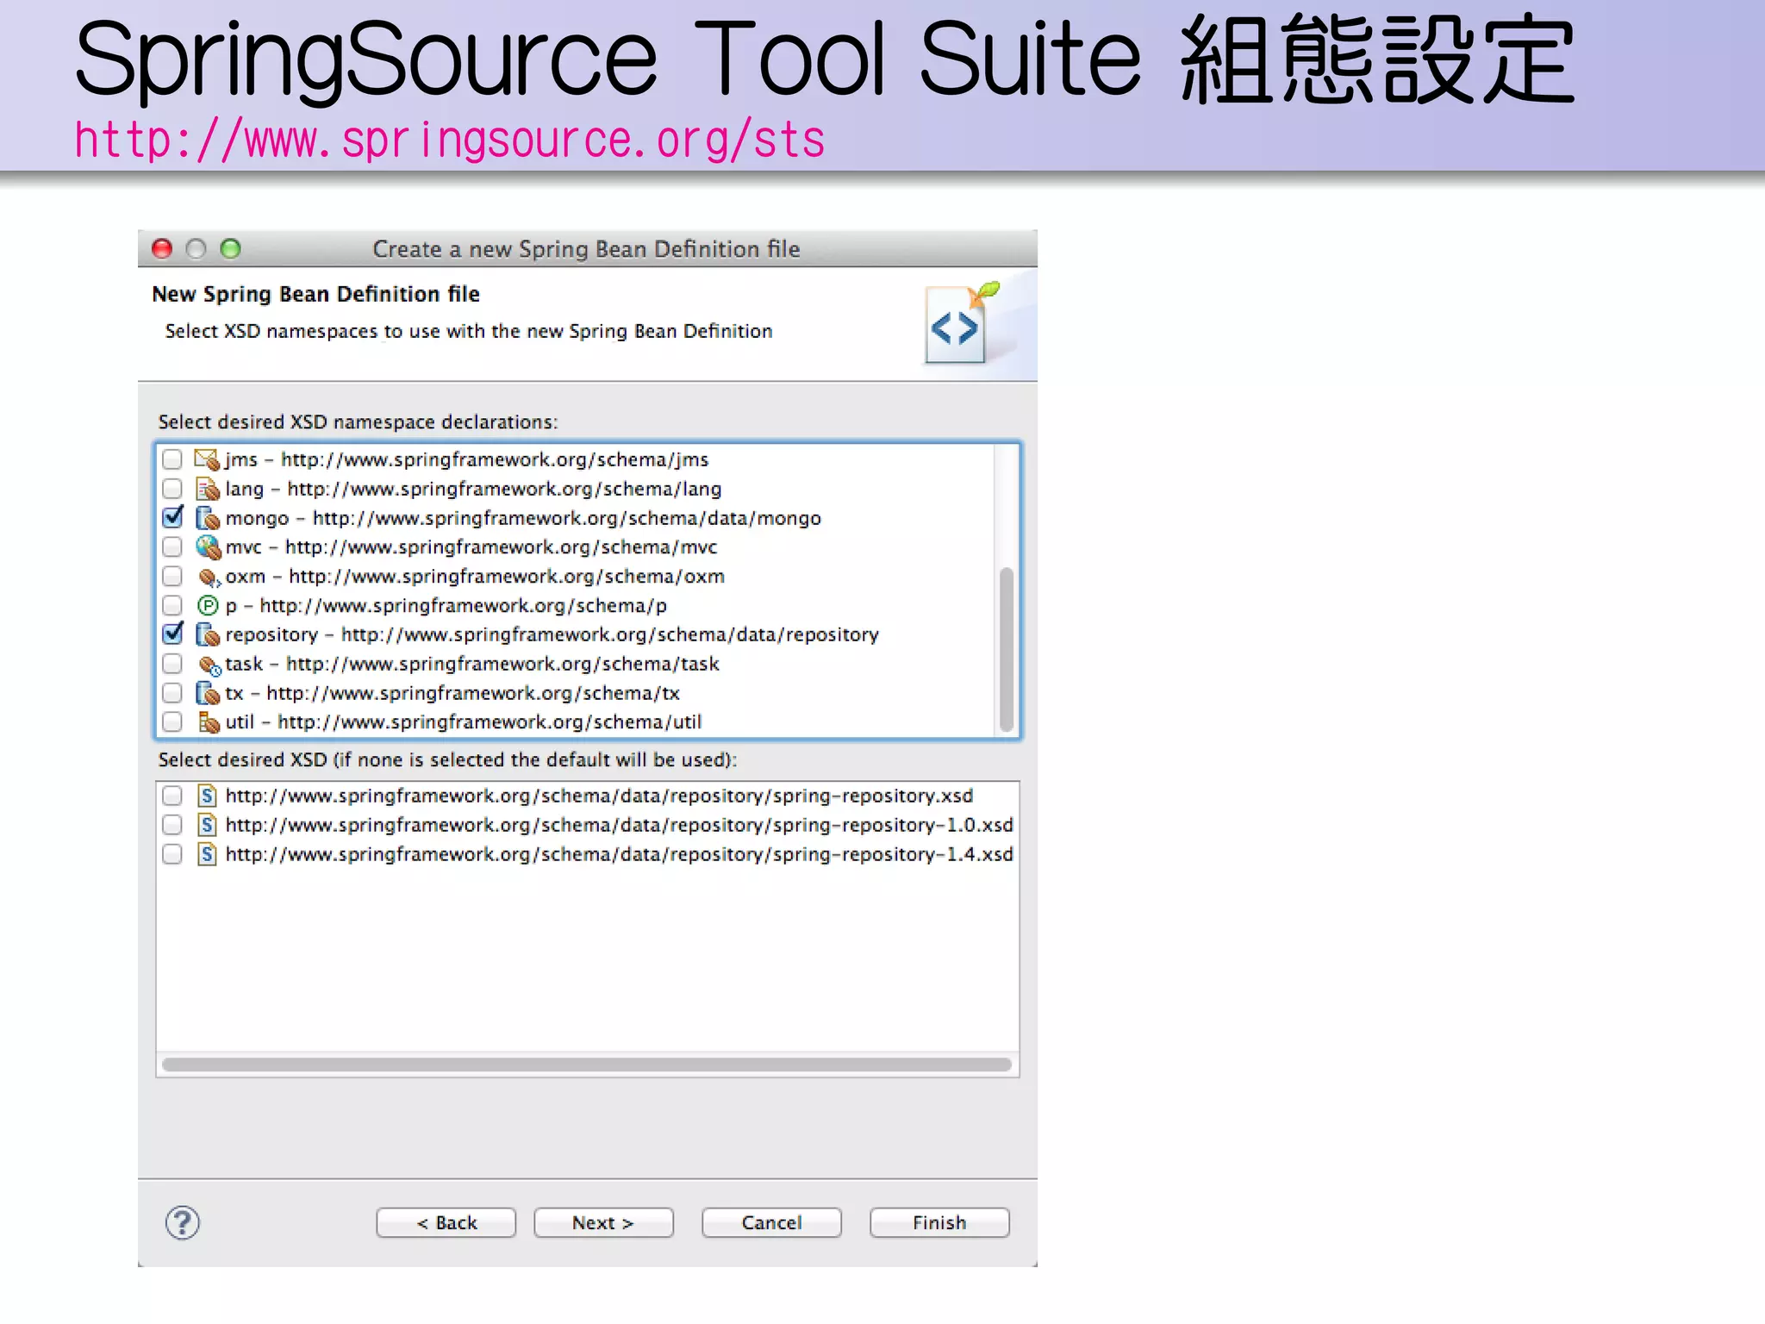
Task: Enable the task namespace checkbox
Action: [x=172, y=664]
